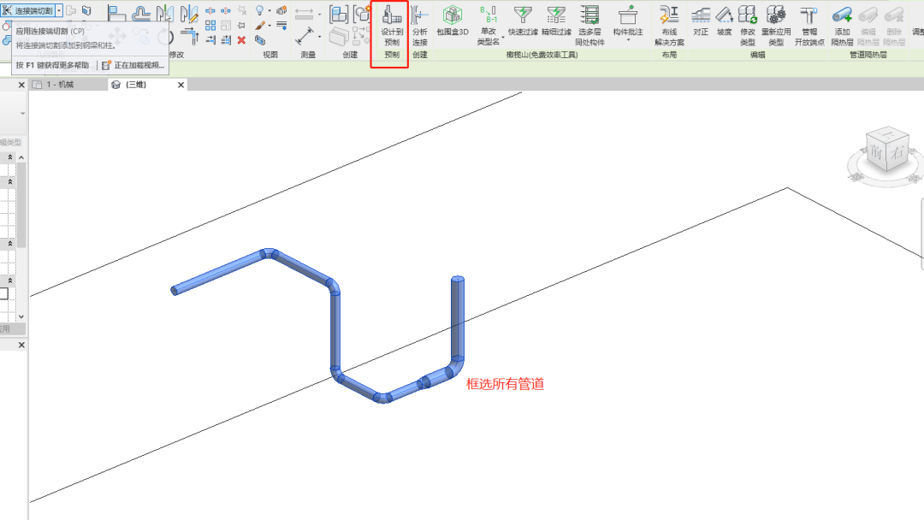Click the aligned dimension measure icon
Screen dimensions: 924x520
point(304,14)
